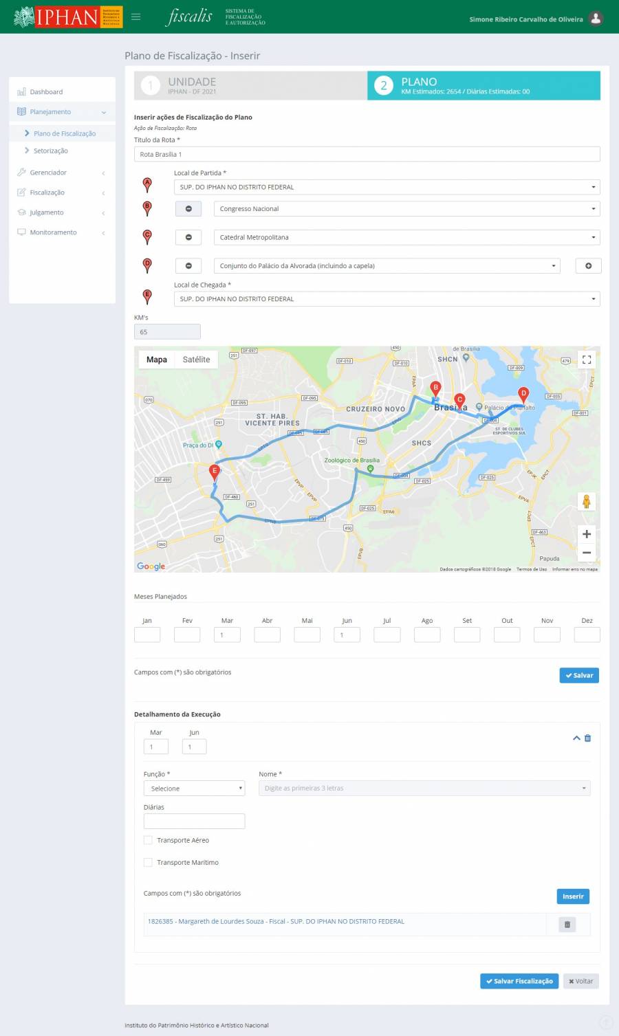The image size is (619, 1036).
Task: Open the Local de Partida dropdown
Action: [387, 187]
